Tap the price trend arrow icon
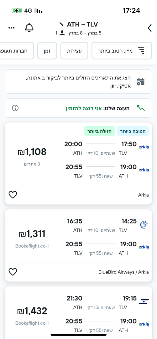157x339 pixels. pos(141,108)
